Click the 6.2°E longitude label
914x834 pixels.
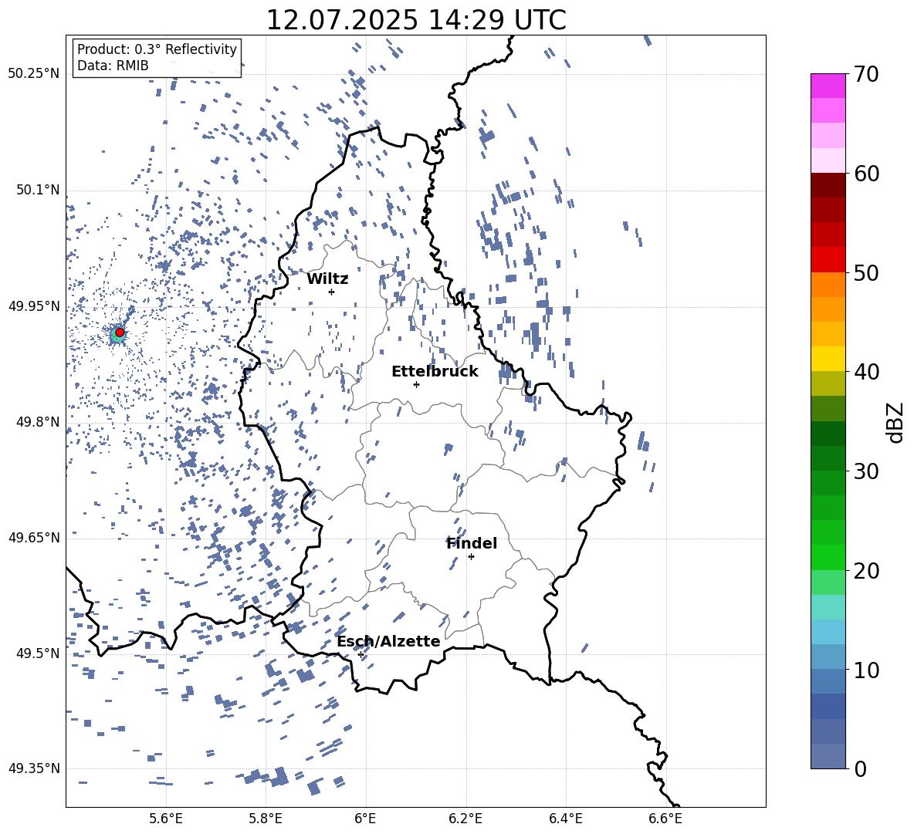point(465,819)
